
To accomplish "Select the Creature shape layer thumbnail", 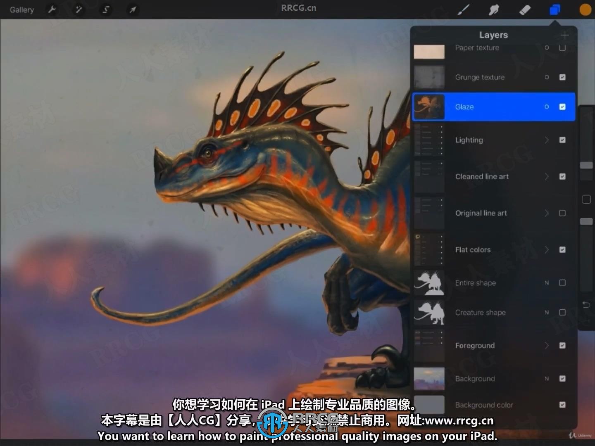I will [429, 313].
